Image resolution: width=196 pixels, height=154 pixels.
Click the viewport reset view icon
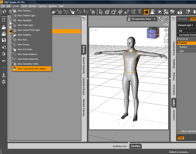point(166,46)
